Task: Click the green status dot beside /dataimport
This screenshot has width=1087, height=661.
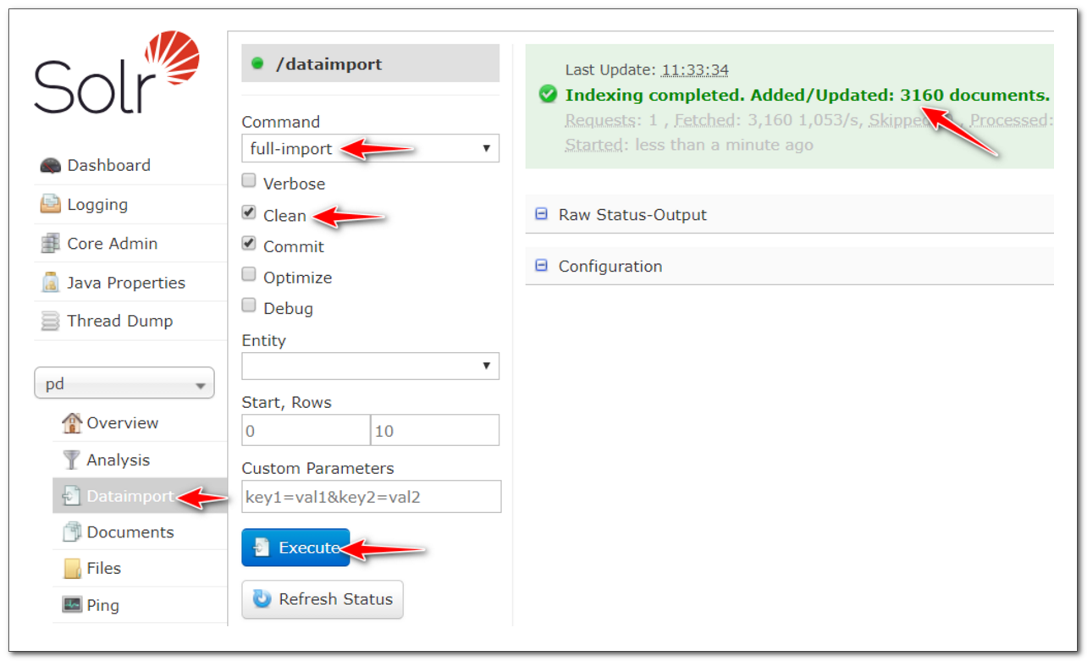Action: pos(258,63)
